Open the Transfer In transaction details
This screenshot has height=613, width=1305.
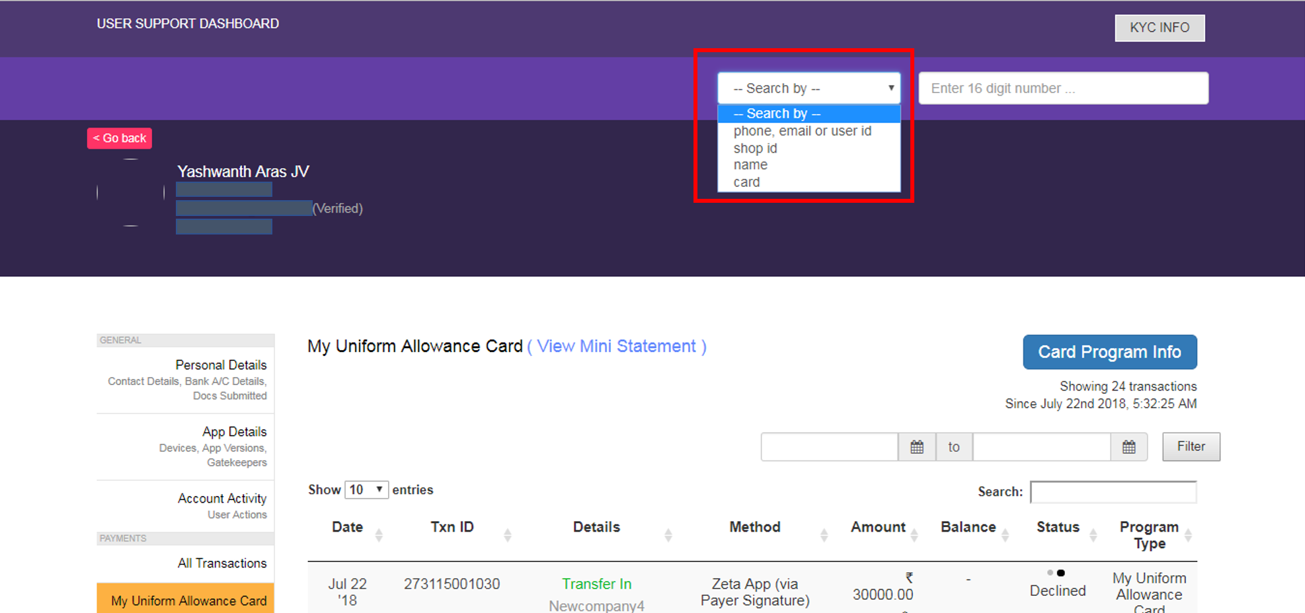tap(597, 584)
